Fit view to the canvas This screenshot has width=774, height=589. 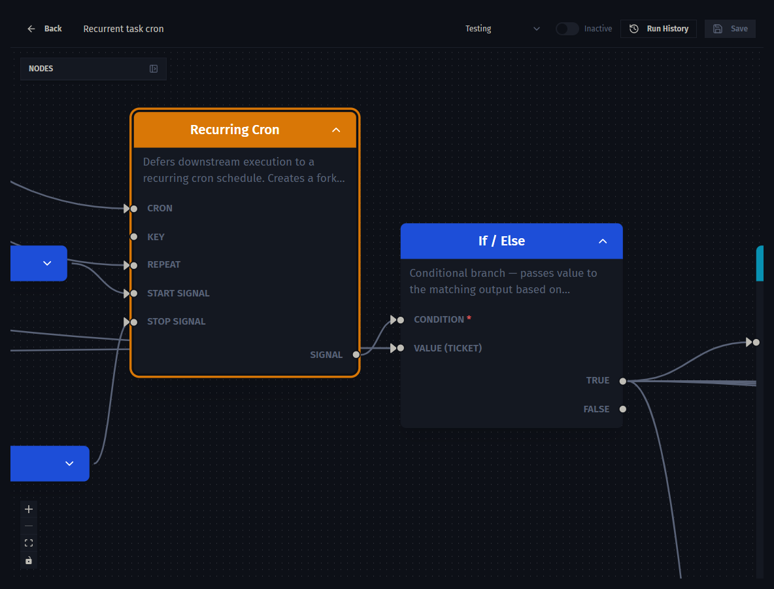(x=29, y=543)
